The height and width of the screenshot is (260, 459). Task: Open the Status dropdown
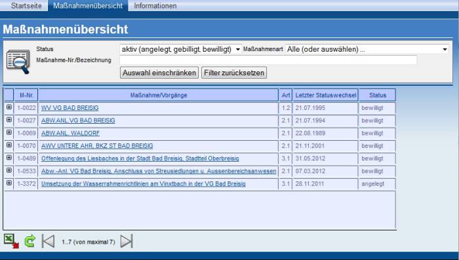(180, 49)
